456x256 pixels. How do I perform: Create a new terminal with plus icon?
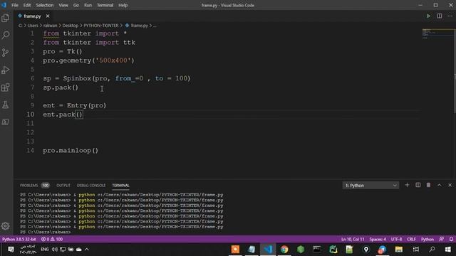(x=407, y=185)
